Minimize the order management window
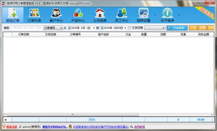 [x=196, y=3]
